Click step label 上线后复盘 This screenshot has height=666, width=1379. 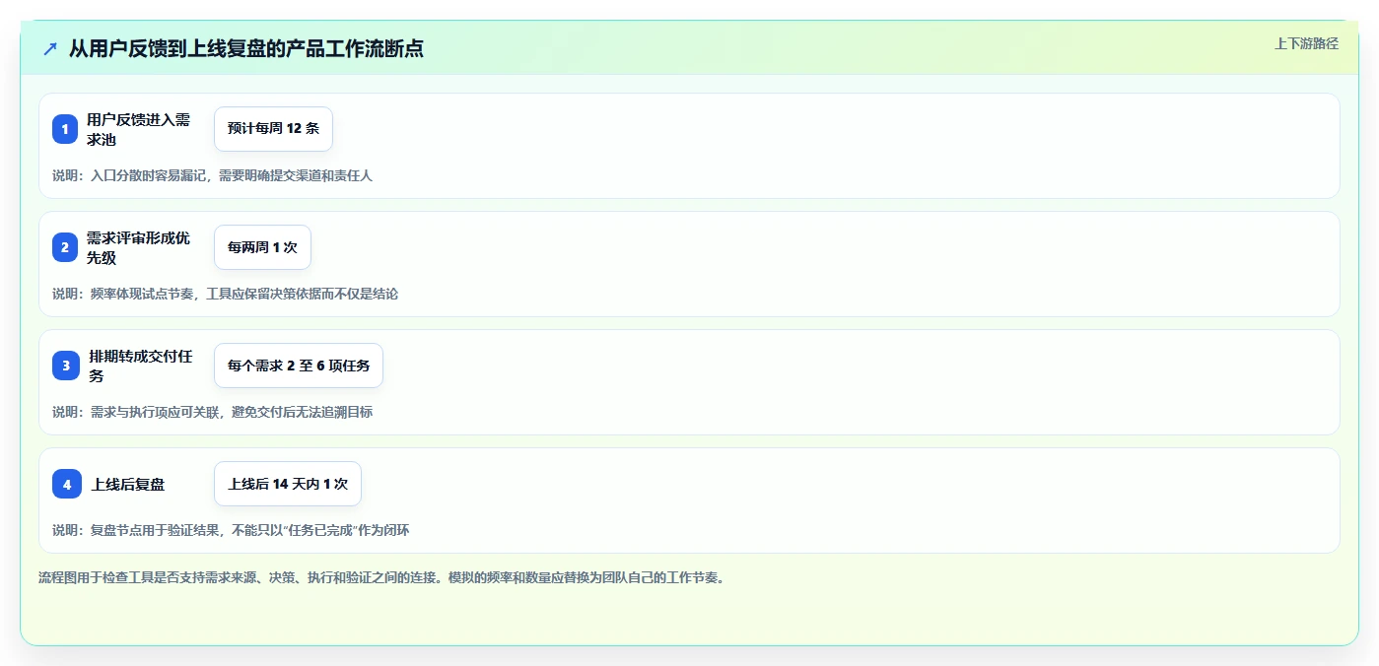pos(128,484)
